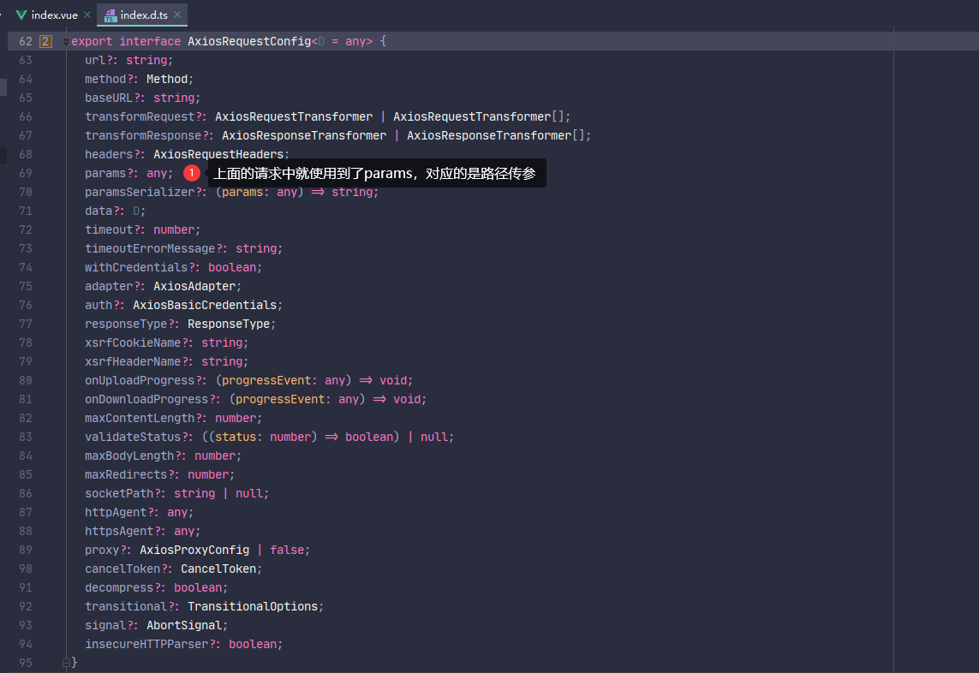Viewport: 979px width, 673px height.
Task: Click the decompress property
Action: (119, 587)
